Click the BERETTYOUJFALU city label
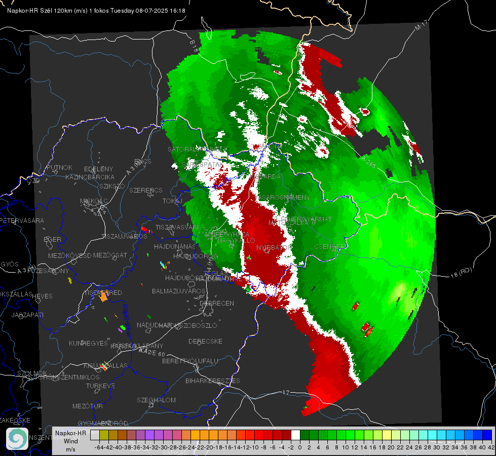 (x=190, y=361)
